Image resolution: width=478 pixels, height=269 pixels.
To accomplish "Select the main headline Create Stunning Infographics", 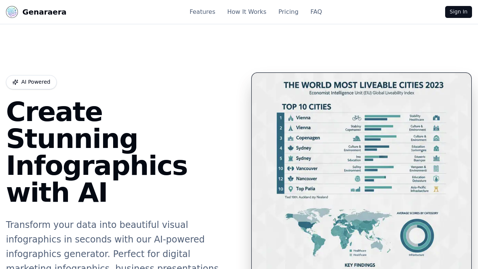I will click(97, 152).
